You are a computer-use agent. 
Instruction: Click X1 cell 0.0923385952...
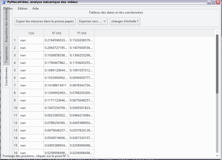pos(57,115)
